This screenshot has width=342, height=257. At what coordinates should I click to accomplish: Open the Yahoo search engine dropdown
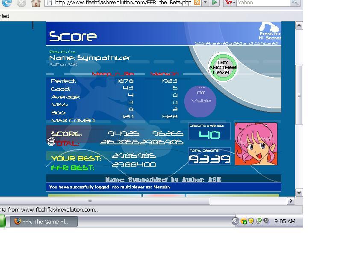(230, 3)
